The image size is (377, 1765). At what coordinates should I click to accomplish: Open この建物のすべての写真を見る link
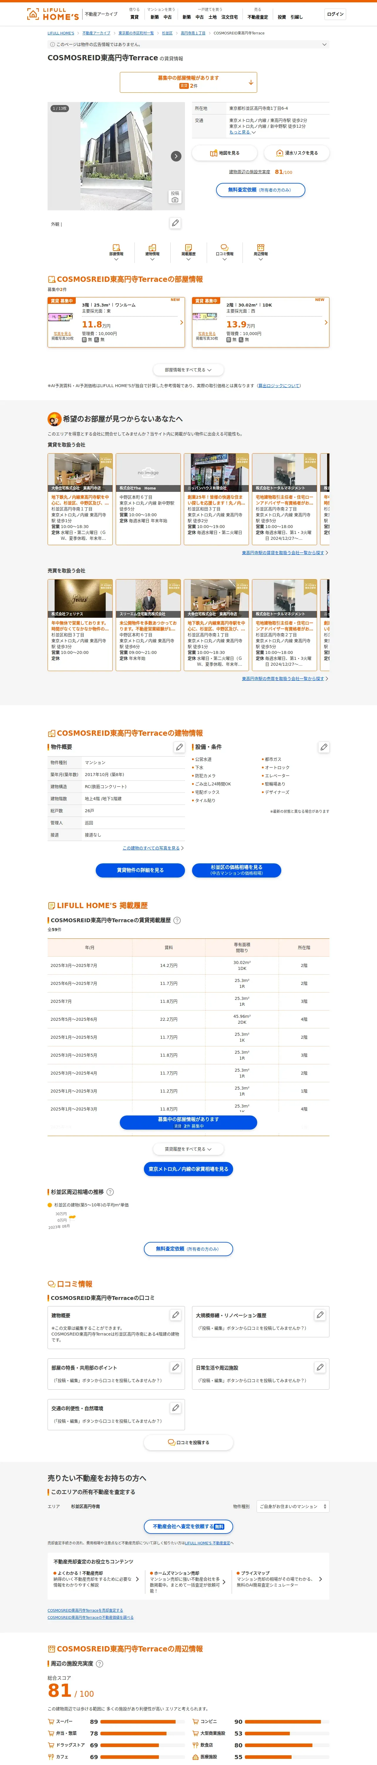153,848
